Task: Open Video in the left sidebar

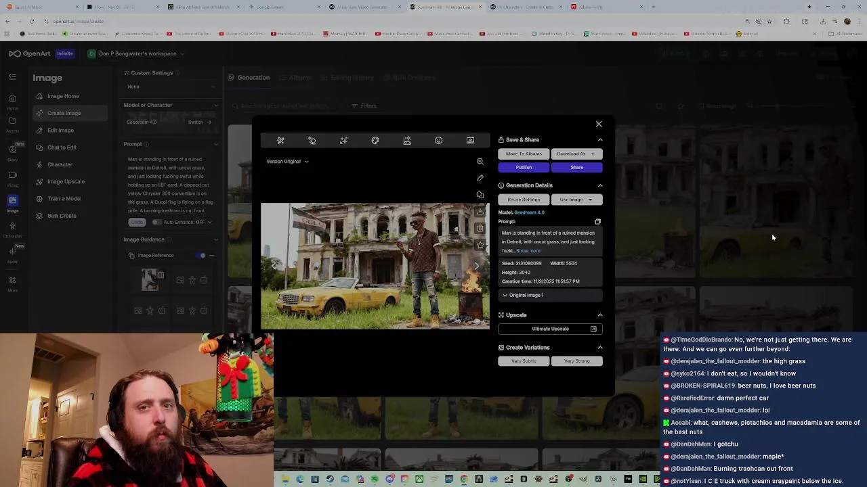Action: click(x=12, y=179)
